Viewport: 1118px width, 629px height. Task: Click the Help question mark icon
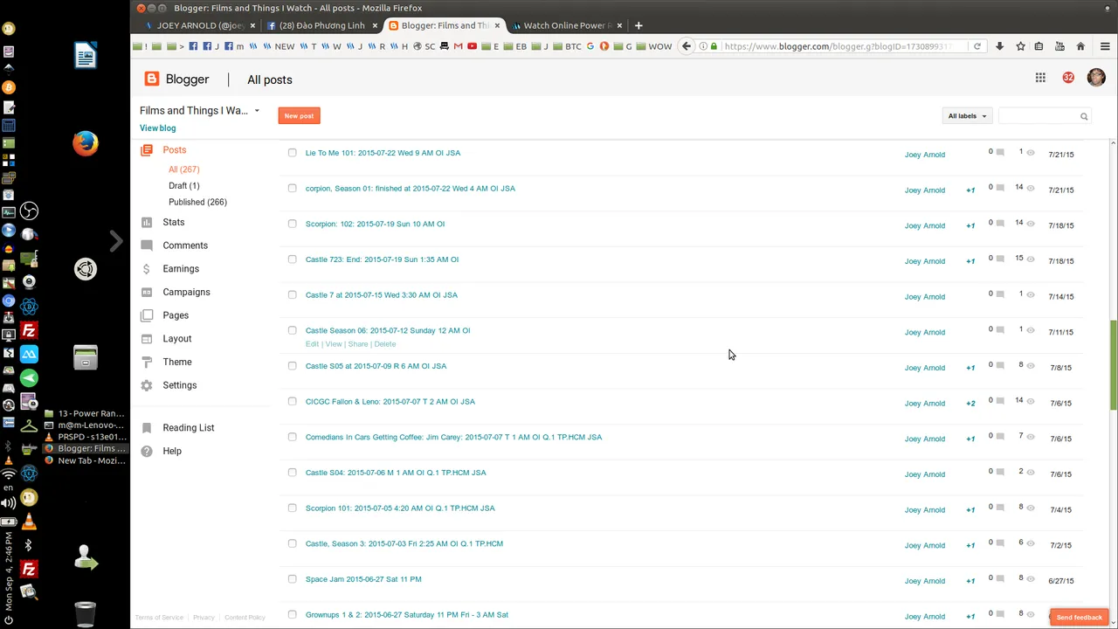tap(147, 451)
